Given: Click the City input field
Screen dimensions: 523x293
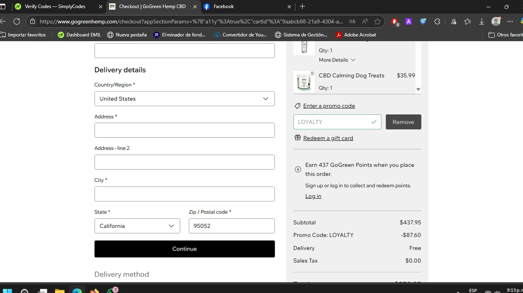Looking at the screenshot, I should 184,194.
